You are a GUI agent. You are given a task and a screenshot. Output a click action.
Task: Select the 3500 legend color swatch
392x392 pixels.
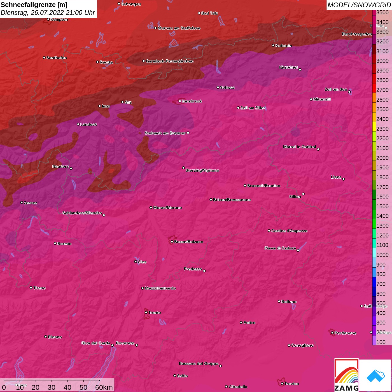(x=374, y=12)
